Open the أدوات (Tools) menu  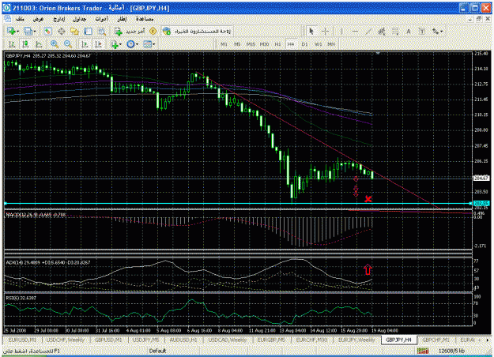point(101,19)
